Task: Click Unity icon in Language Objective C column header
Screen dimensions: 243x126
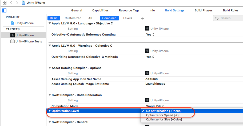Action: [x=147, y=28]
